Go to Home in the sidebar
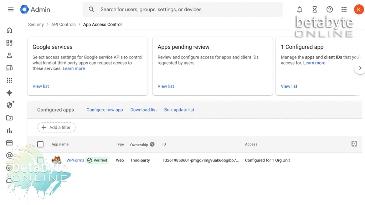The height and width of the screenshot is (205, 365). click(9, 30)
